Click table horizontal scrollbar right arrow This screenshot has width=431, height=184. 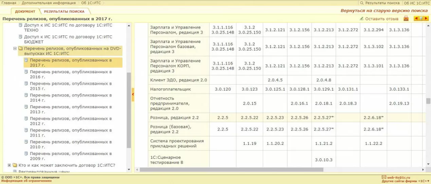423,169
